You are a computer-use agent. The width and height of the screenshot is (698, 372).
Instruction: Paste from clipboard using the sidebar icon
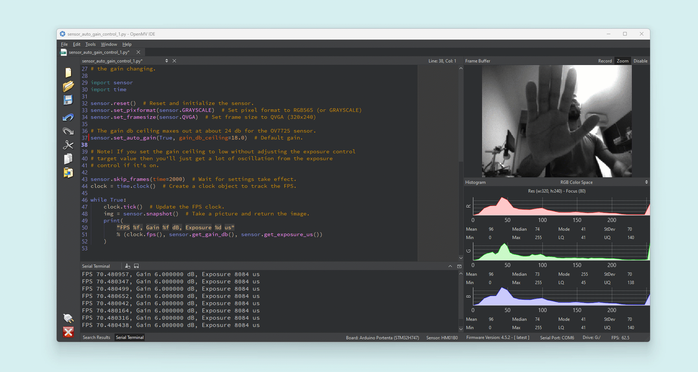point(68,173)
